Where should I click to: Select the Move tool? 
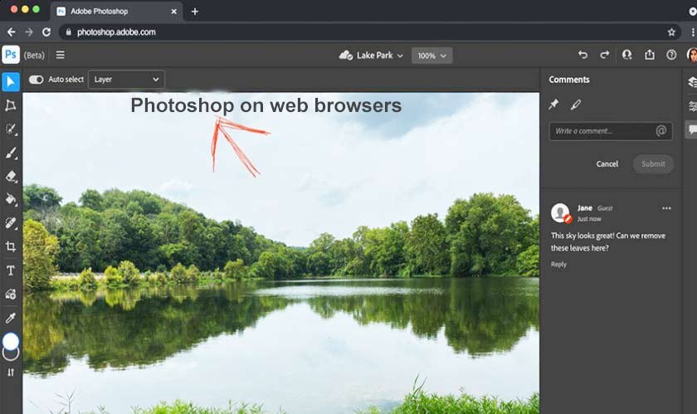(11, 82)
